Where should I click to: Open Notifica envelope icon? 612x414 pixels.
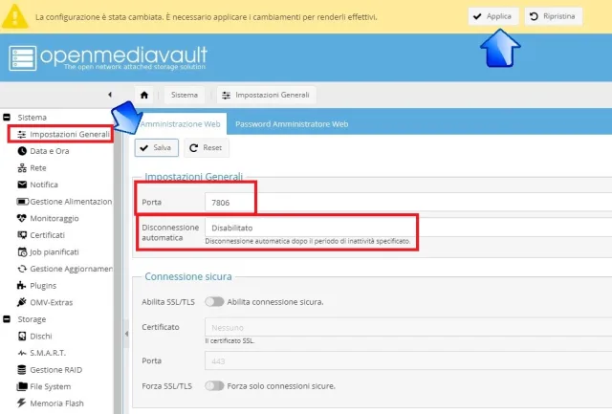click(22, 185)
